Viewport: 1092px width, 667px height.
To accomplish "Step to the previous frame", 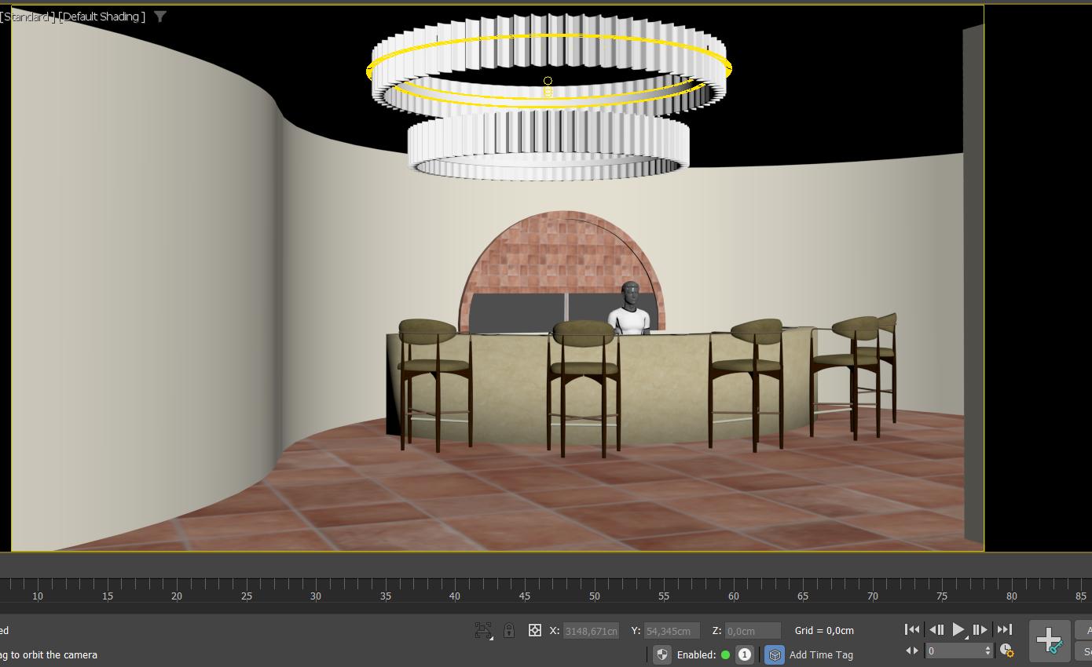I will point(936,629).
